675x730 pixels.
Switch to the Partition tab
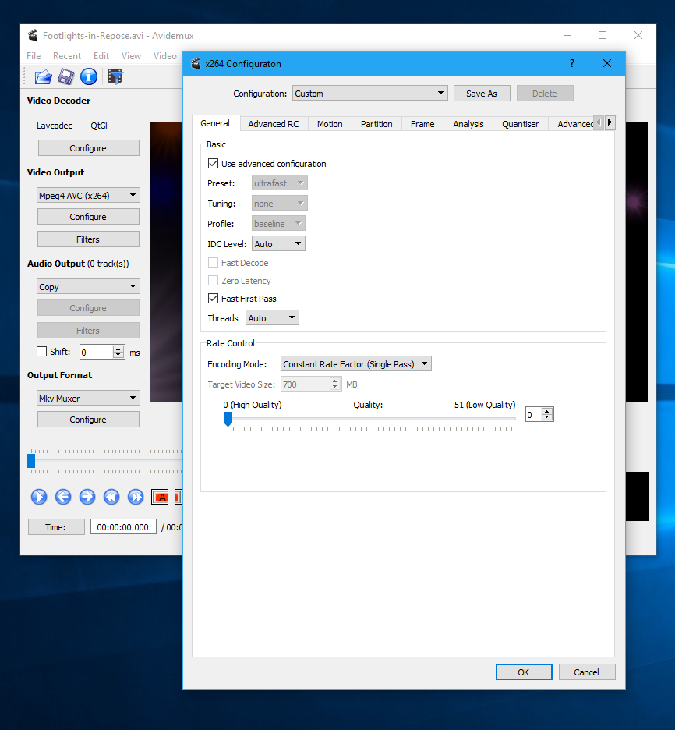click(x=376, y=124)
